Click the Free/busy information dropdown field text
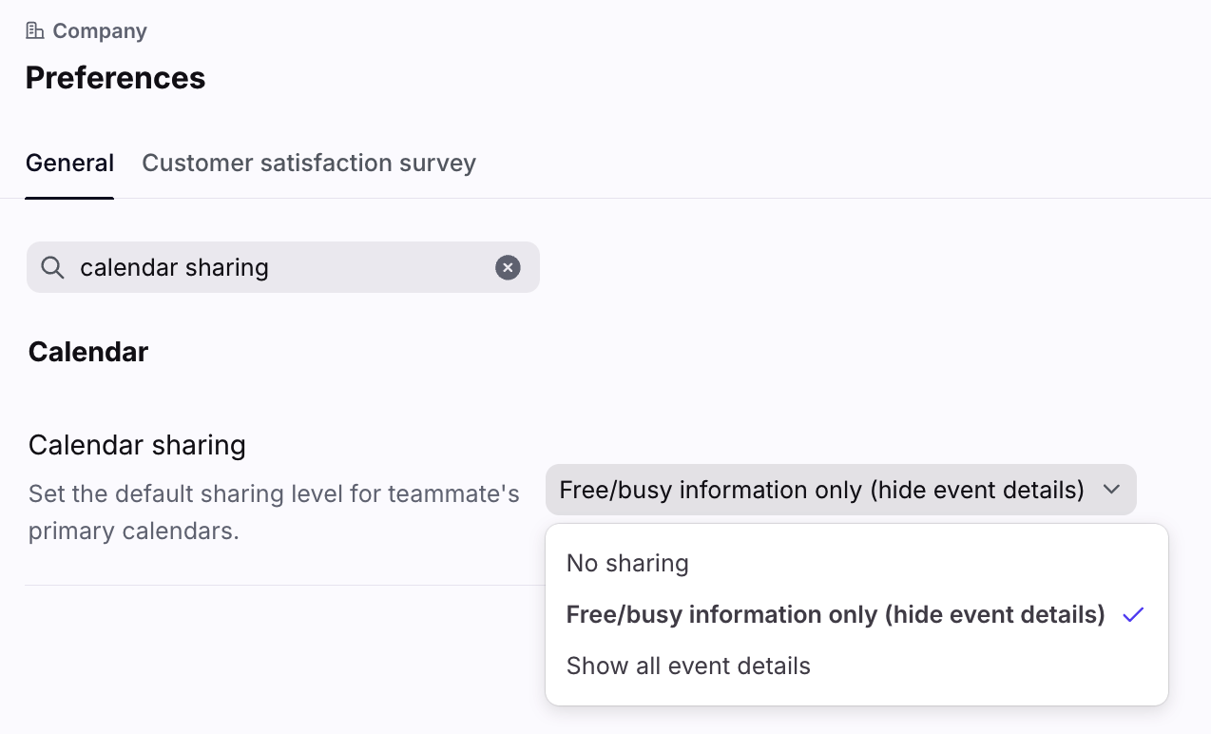 click(x=821, y=490)
